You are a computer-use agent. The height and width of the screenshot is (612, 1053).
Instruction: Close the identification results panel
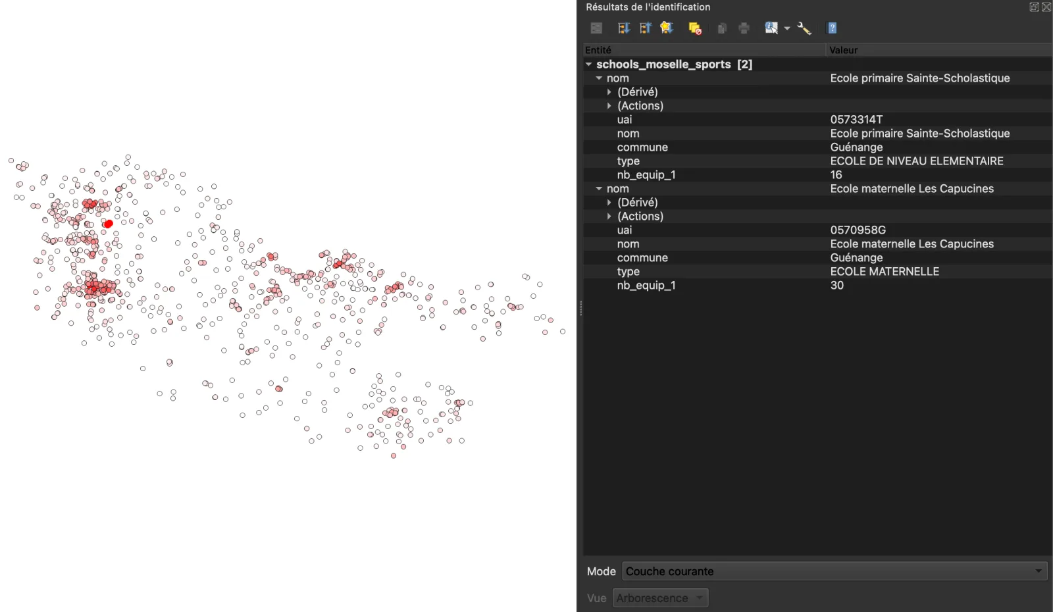[1046, 7]
